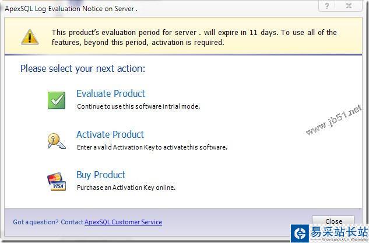Click the 易采站长站 watermark text
This screenshot has width=369, height=243.
[339, 231]
